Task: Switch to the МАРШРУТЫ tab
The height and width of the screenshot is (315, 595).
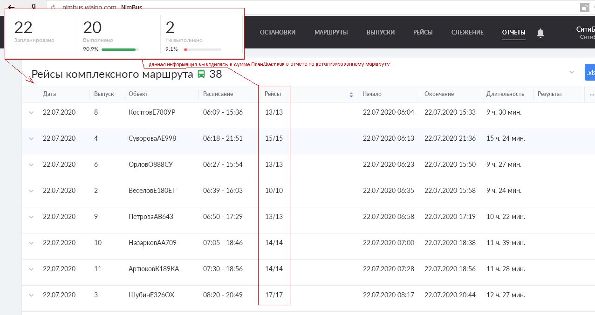Action: (331, 32)
